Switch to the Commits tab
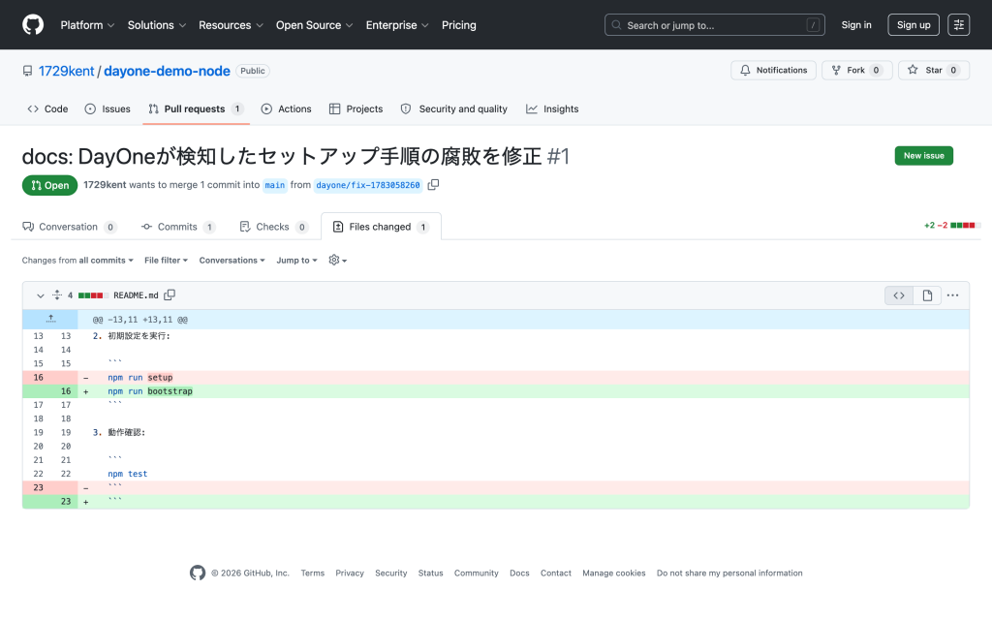This screenshot has width=992, height=620. tap(178, 227)
